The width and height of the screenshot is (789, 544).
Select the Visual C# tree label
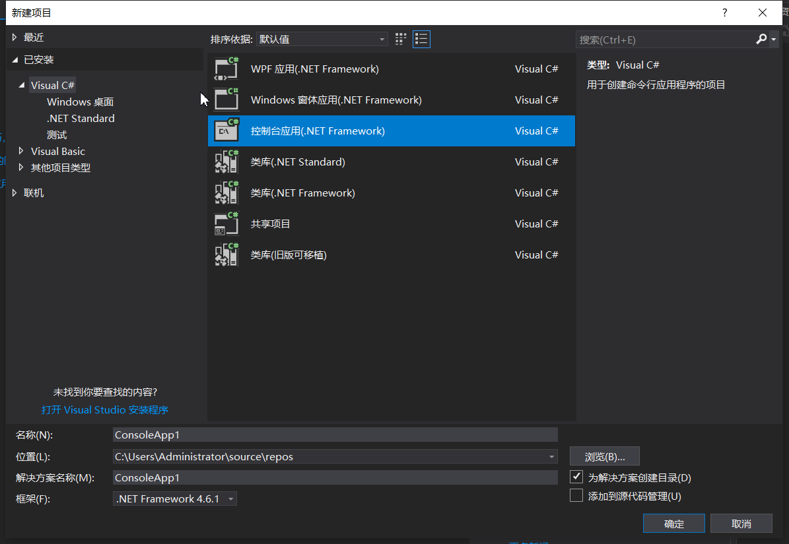(52, 86)
